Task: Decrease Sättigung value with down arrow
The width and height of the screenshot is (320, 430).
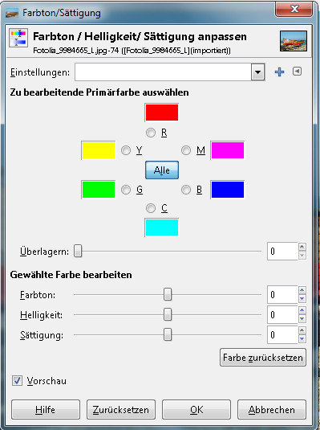Action: (x=302, y=339)
